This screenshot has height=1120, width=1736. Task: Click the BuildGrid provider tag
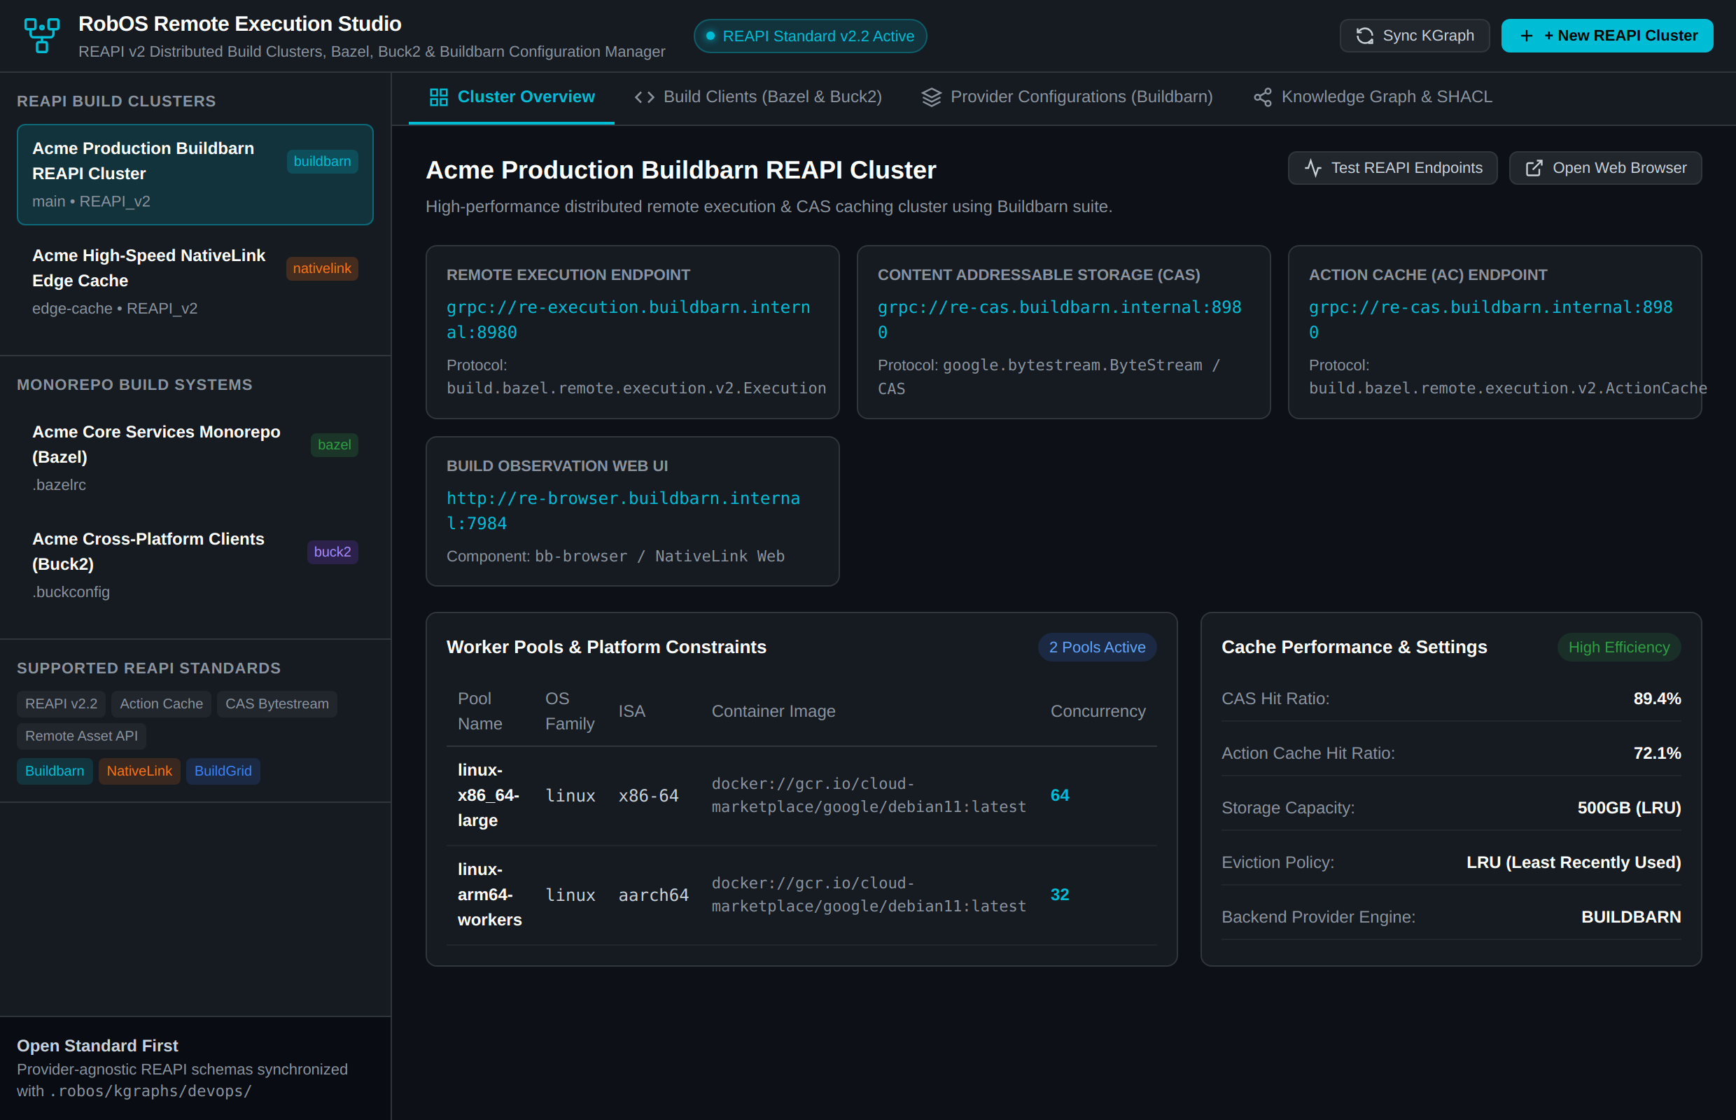coord(223,771)
